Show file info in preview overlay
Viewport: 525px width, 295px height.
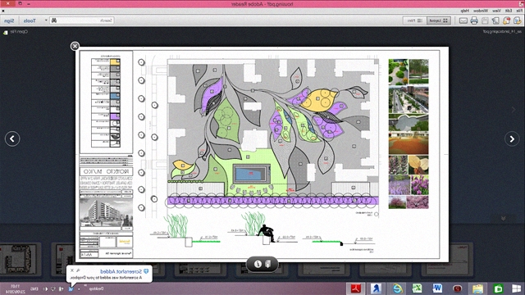(258, 264)
